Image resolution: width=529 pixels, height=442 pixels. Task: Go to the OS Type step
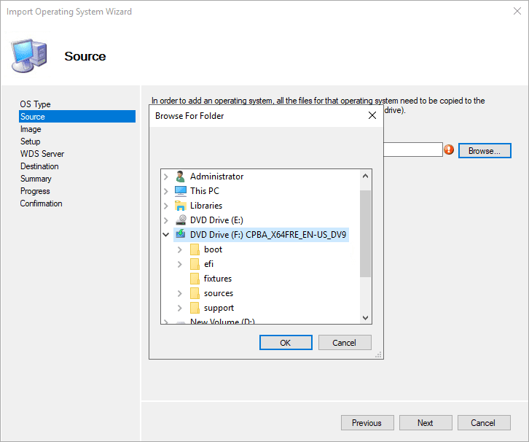(35, 104)
